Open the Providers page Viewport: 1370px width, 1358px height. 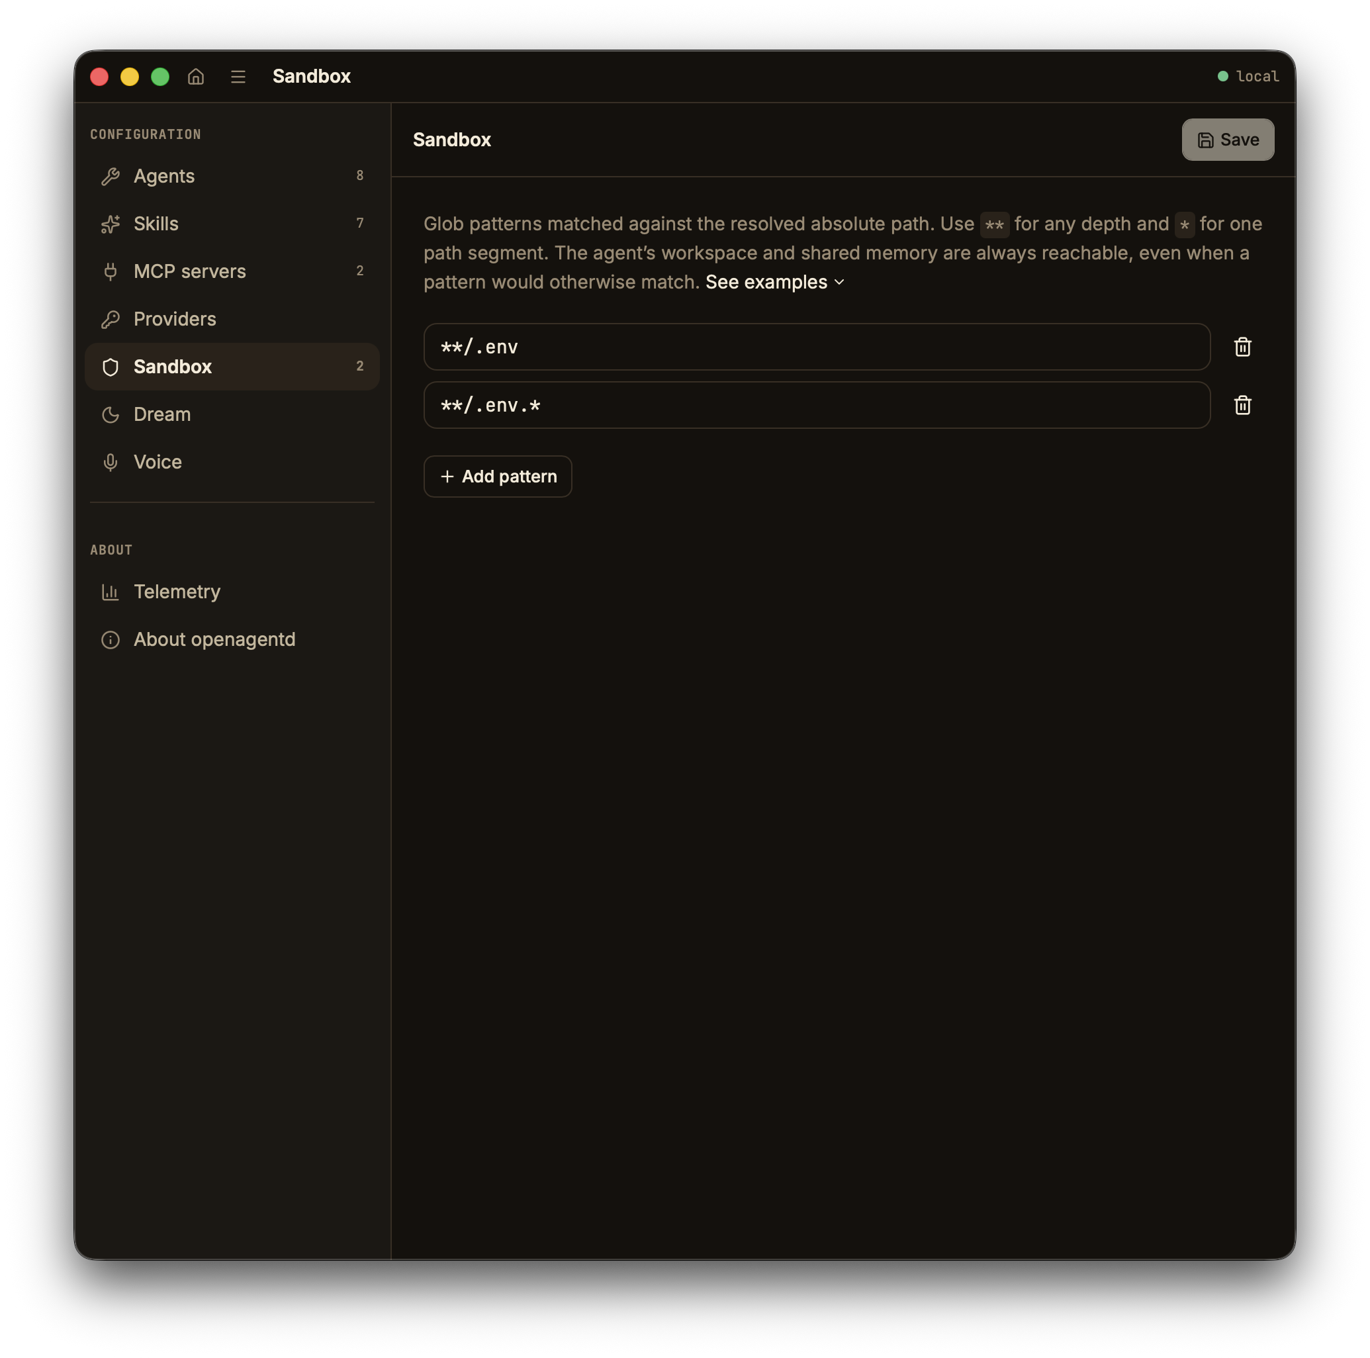pos(232,319)
